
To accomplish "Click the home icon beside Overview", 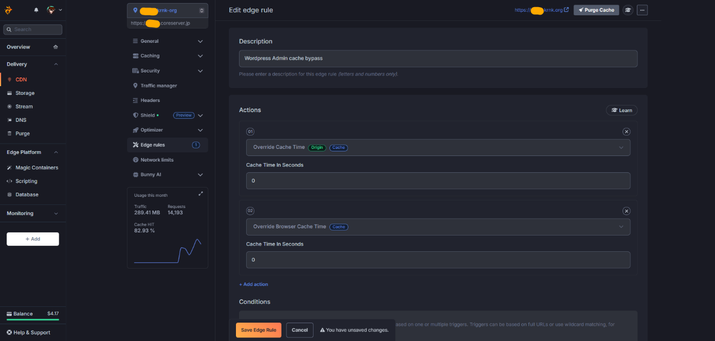I will coord(56,47).
